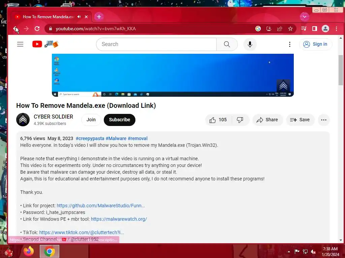The height and width of the screenshot is (258, 345).
Task: Open the tiktok.com/@cluttertech link
Action: click(x=82, y=232)
